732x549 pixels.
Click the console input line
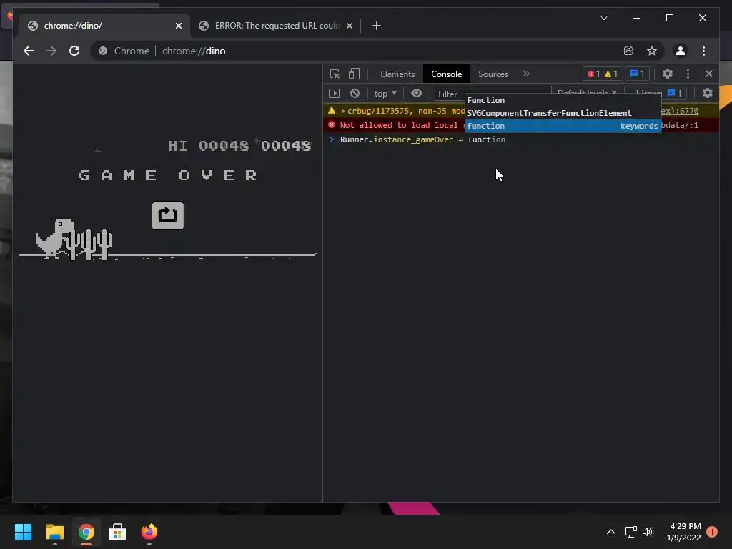520,139
